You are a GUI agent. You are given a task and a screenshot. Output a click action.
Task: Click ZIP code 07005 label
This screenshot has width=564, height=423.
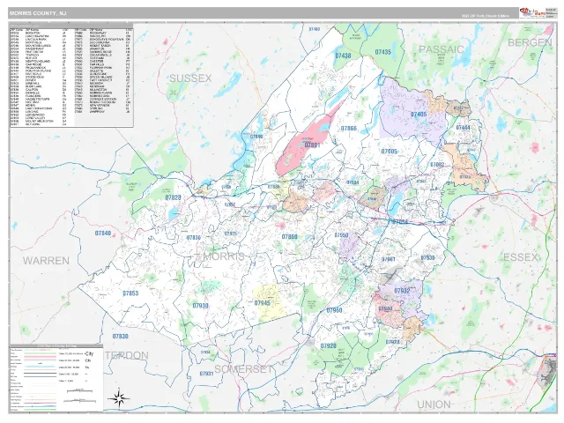pyautogui.click(x=390, y=152)
